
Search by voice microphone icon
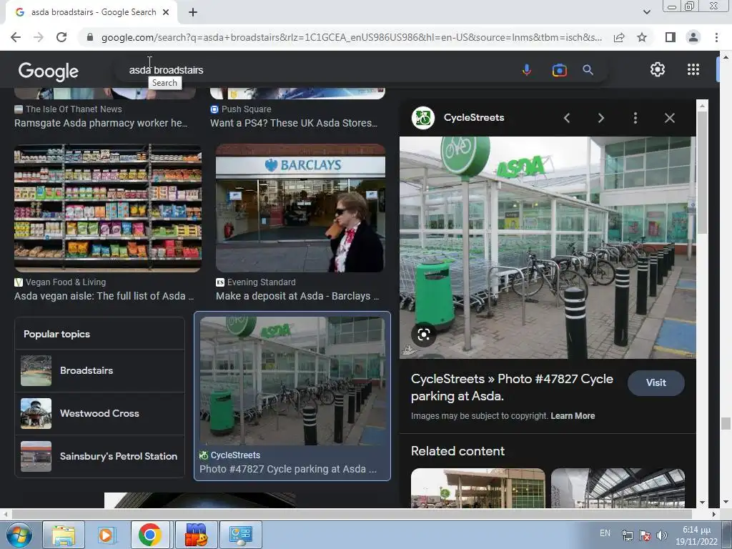tap(527, 70)
